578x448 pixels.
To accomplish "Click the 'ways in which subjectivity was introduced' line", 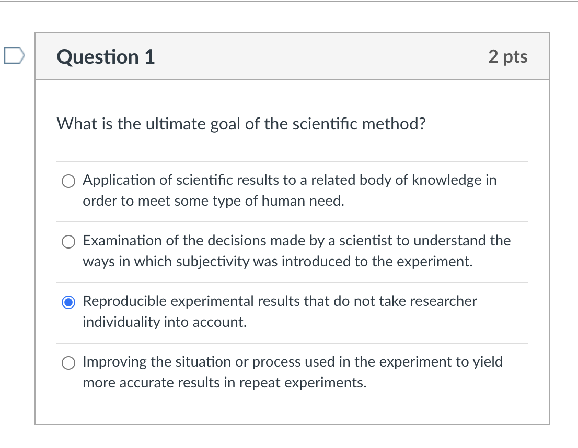I will [278, 262].
